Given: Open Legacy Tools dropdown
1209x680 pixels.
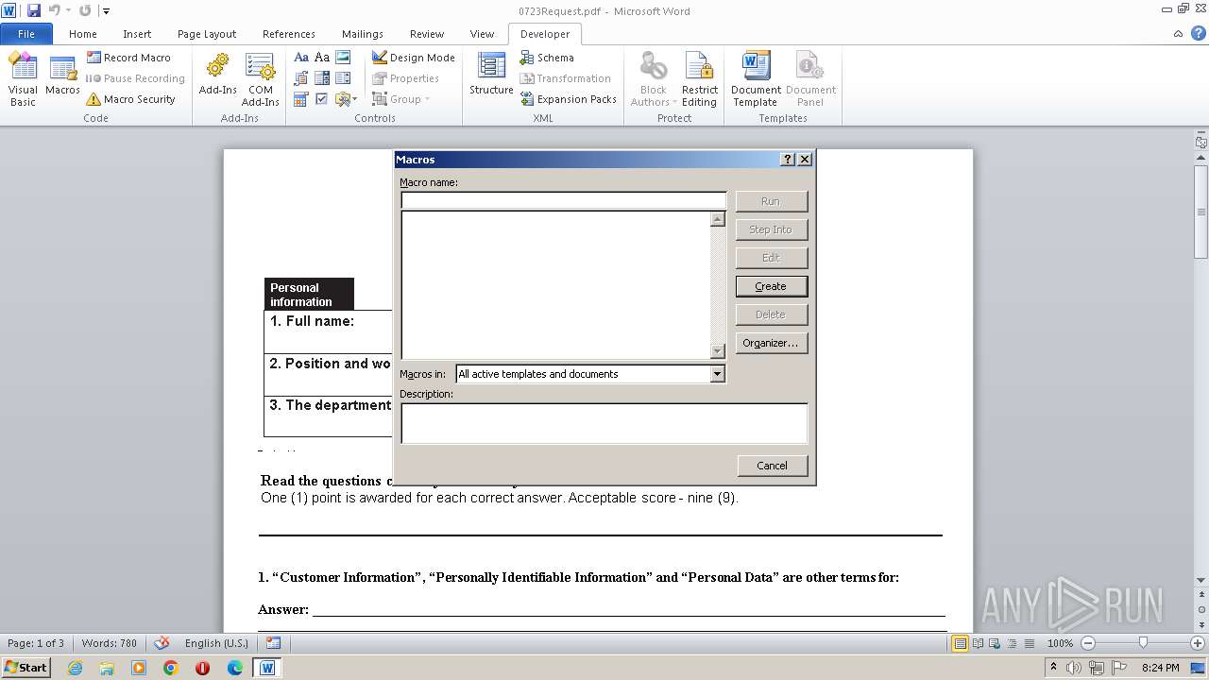Looking at the screenshot, I should 345,99.
